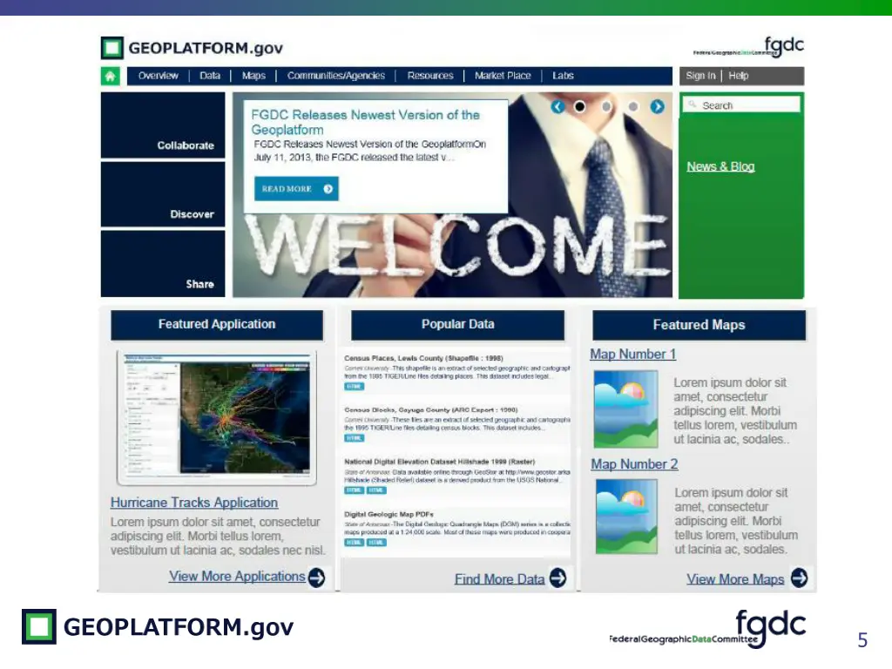This screenshot has height=669, width=892.
Task: Open Map Number 2 thumbnail image
Action: [x=625, y=517]
